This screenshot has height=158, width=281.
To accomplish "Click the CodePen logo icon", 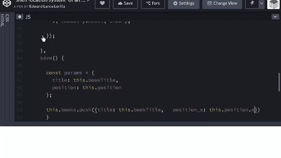I will click(x=7, y=3).
